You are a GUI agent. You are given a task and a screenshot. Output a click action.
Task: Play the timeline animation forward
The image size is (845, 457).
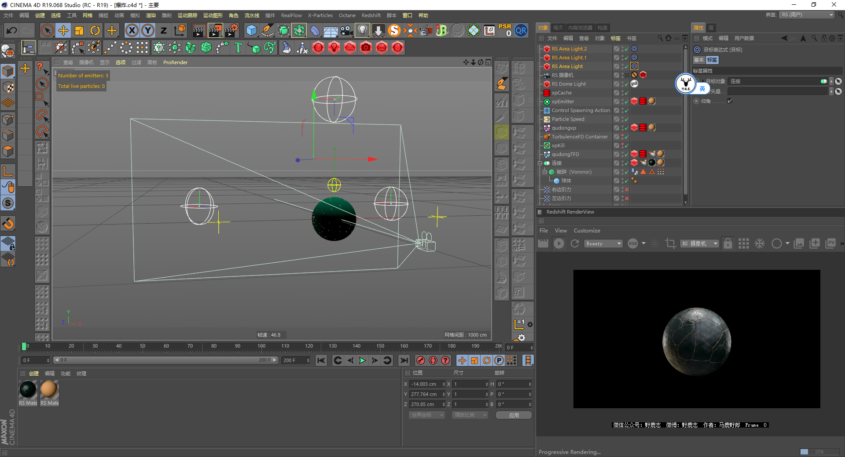[x=362, y=360]
